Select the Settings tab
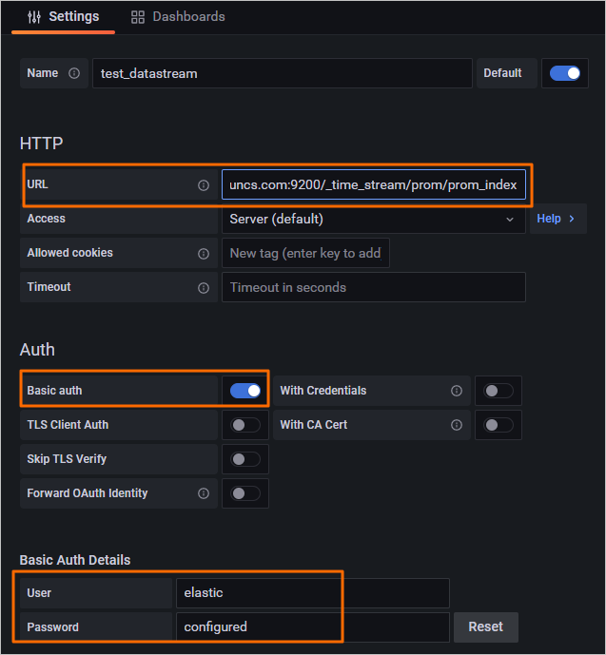606x655 pixels. (x=63, y=17)
